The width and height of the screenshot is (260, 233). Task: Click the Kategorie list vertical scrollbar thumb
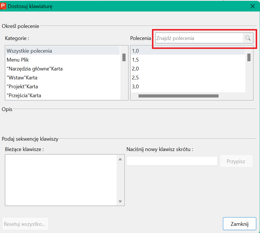(124, 57)
